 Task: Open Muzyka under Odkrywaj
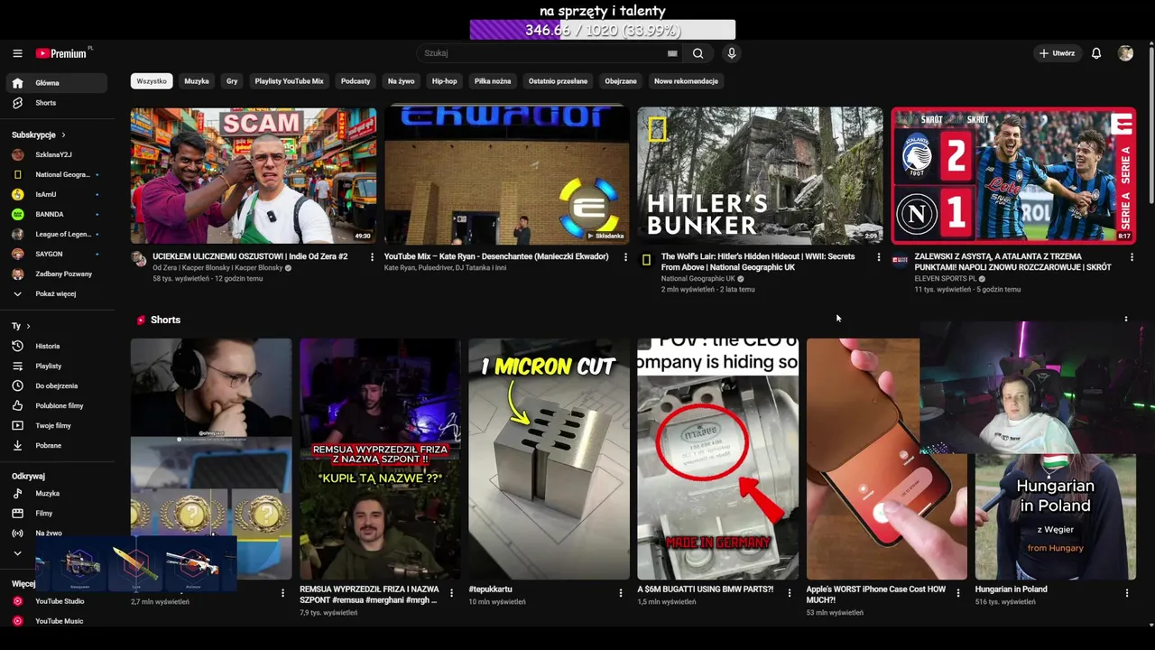click(x=56, y=494)
